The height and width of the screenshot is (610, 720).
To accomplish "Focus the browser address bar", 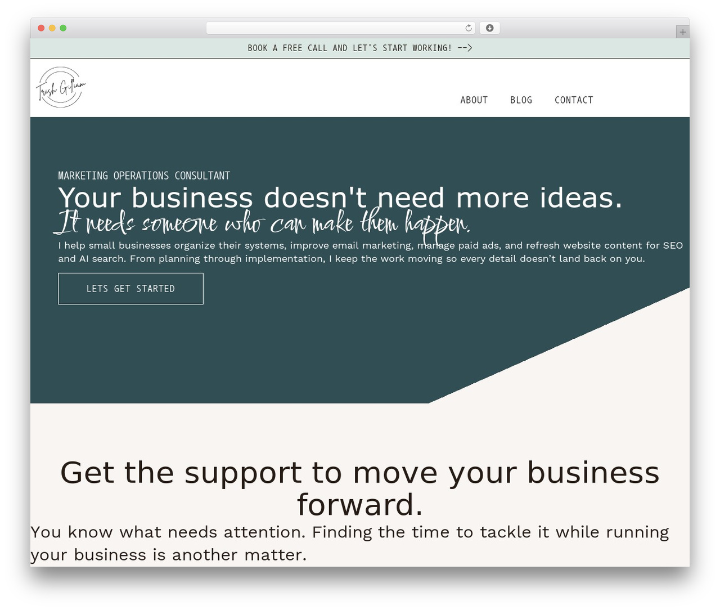I will (x=340, y=28).
